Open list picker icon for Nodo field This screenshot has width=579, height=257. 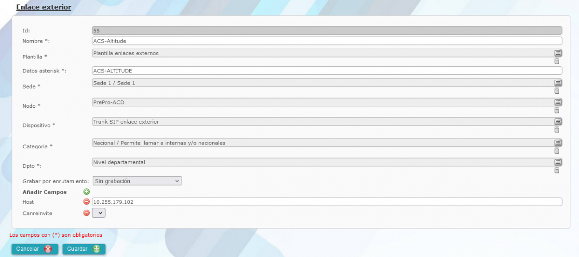click(x=558, y=102)
